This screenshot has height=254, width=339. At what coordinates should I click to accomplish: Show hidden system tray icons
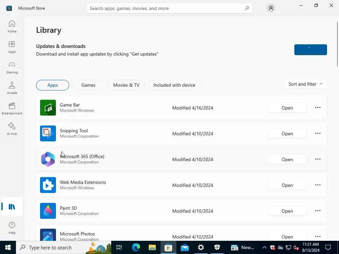pyautogui.click(x=265, y=247)
